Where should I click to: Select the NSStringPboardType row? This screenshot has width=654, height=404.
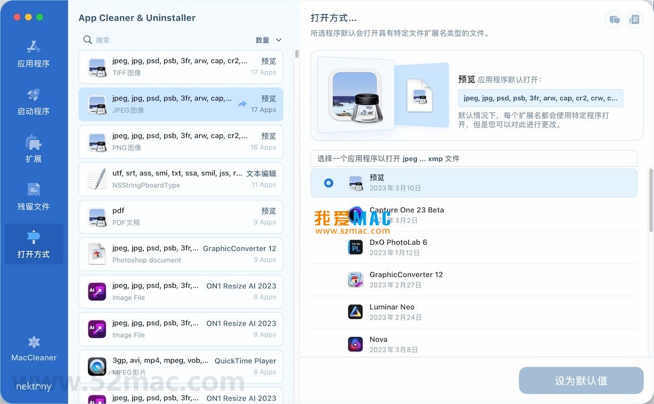coord(181,179)
